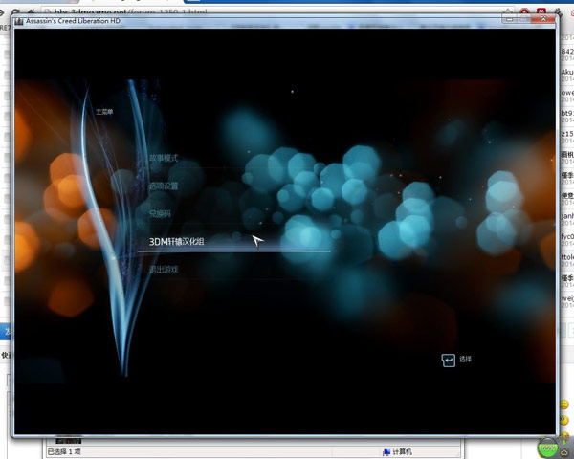Click 计算机 computer icon in status bar
This screenshot has width=574, height=459.
point(386,452)
